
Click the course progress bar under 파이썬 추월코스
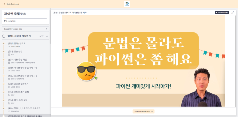[x=25, y=18]
